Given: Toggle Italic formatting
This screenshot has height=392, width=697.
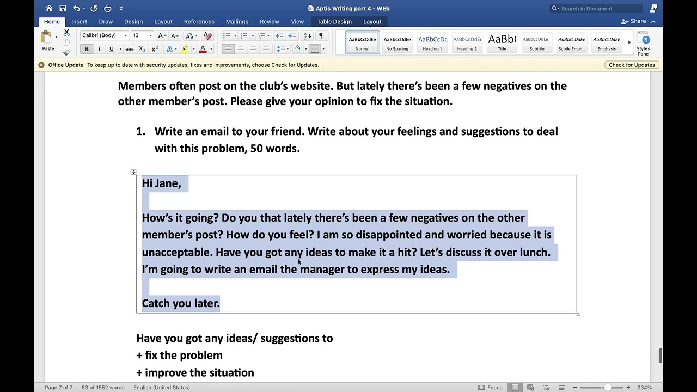Looking at the screenshot, I should (x=99, y=49).
